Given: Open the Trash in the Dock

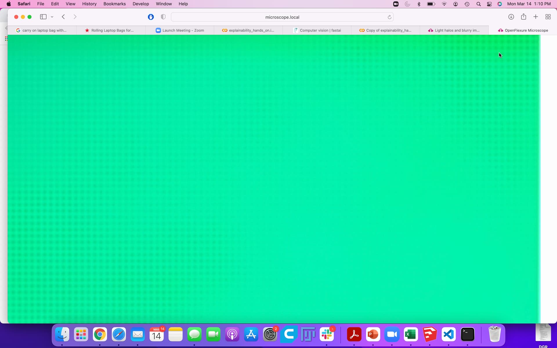Looking at the screenshot, I should coord(495,334).
